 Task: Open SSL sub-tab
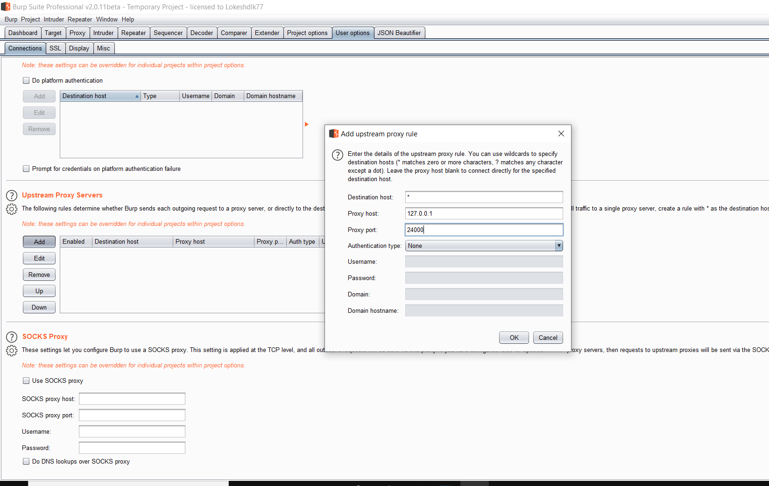[55, 48]
